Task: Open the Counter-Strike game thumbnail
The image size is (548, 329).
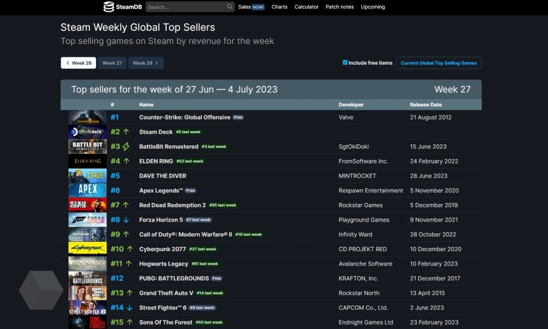Action: click(x=88, y=117)
